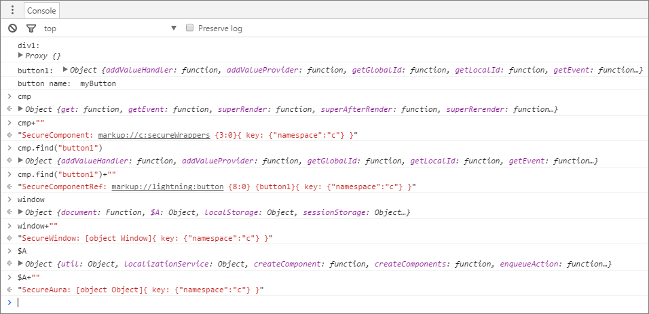Select the SecureComponentRef result string
The height and width of the screenshot is (314, 649).
(x=217, y=187)
